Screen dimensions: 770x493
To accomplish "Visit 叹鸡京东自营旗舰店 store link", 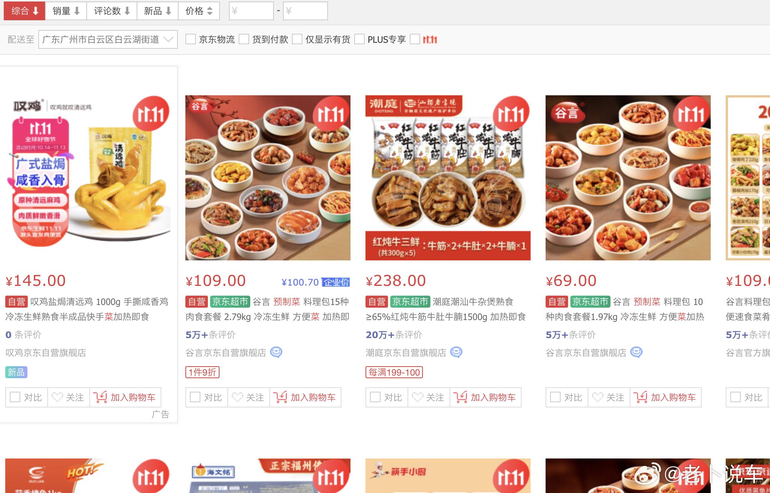I will [46, 353].
